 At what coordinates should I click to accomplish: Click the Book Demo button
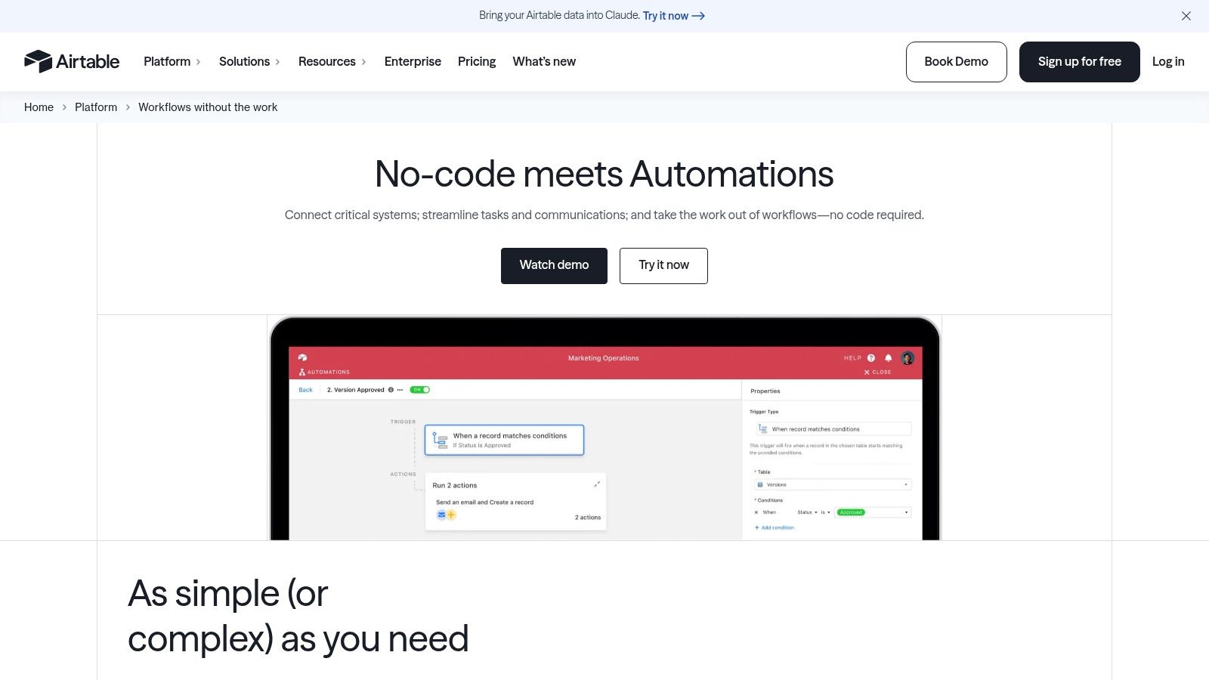tap(956, 62)
